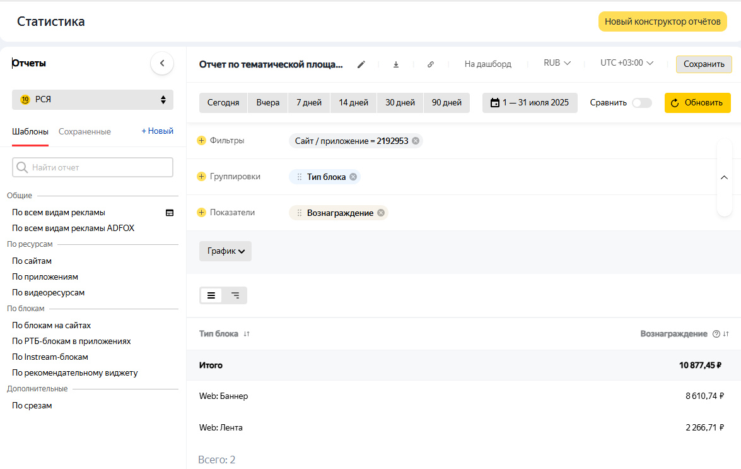Switch to the Сохраненные tab
741x469 pixels.
85,132
